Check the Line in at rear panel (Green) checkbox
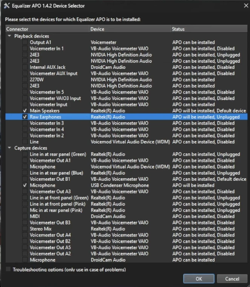 click(25, 154)
